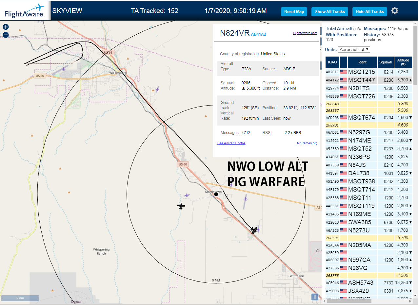Image resolution: width=418 pixels, height=305 pixels.
Task: Click the US flag in the SWA385 row
Action: (x=344, y=222)
